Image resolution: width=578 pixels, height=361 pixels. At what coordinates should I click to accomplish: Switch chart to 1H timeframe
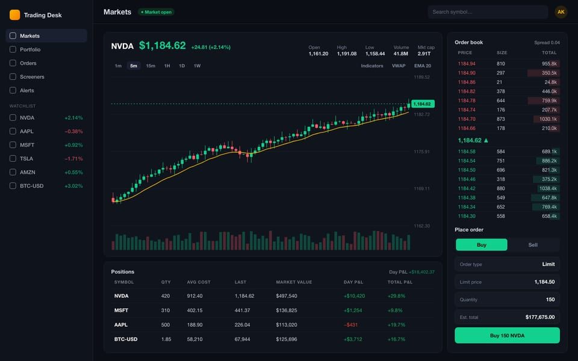point(167,66)
